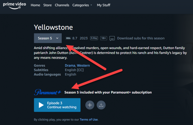Viewport: 193px width, 125px height.
Task: Click Download subs for this season
Action: 141,38
